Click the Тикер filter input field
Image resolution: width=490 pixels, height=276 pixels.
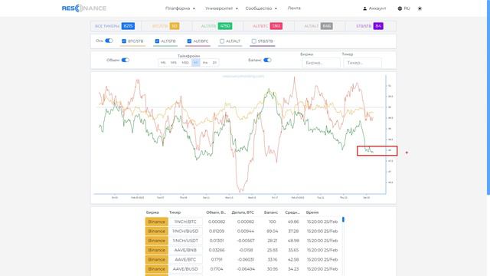click(x=362, y=63)
